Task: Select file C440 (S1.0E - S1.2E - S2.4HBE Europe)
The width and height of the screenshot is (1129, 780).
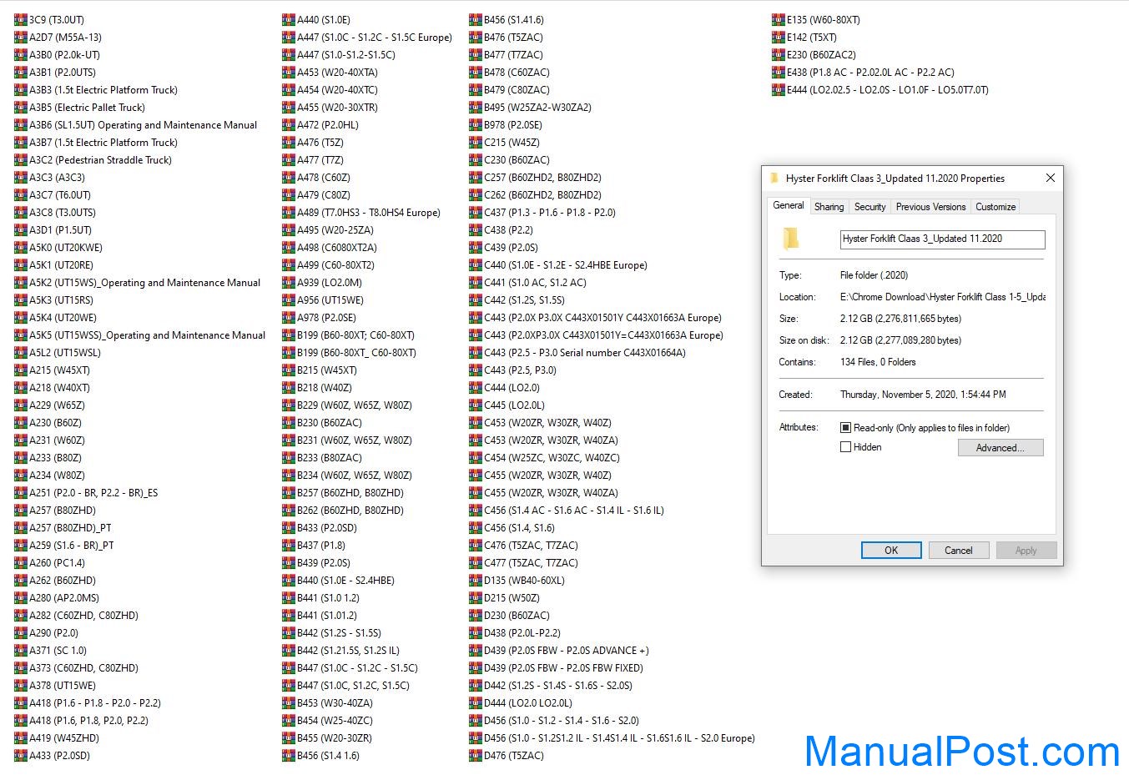Action: [x=558, y=264]
